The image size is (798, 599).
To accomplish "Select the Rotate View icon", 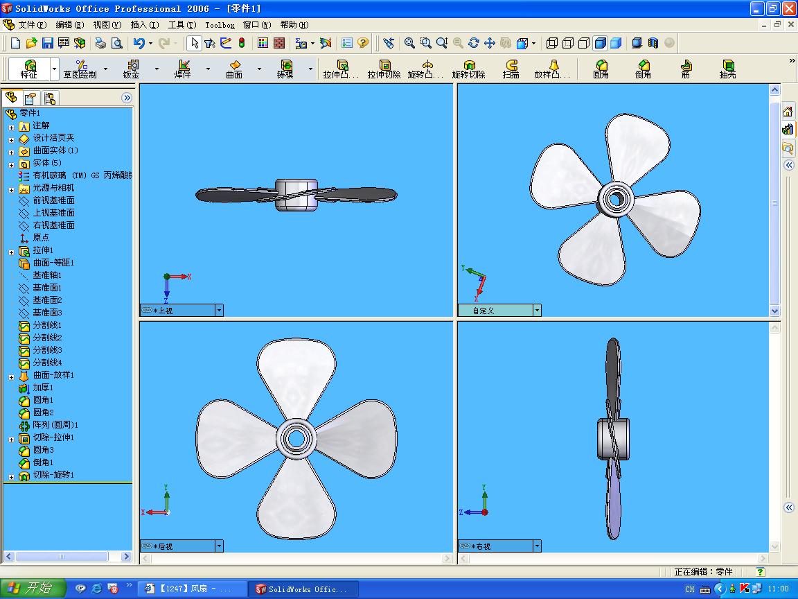I will [x=474, y=43].
